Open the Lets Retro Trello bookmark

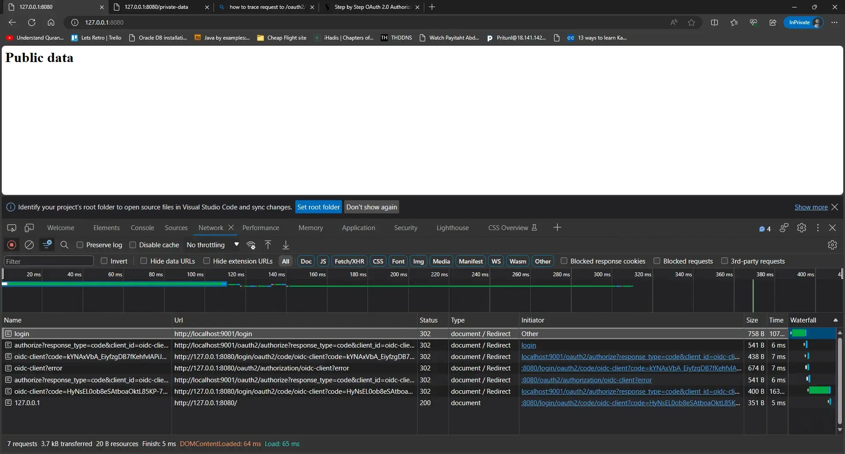96,38
